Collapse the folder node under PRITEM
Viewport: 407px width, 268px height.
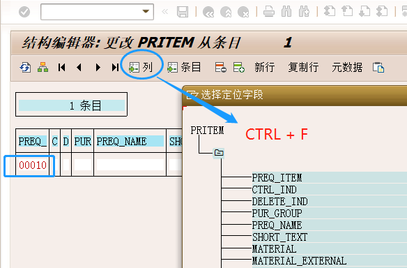[x=219, y=153]
